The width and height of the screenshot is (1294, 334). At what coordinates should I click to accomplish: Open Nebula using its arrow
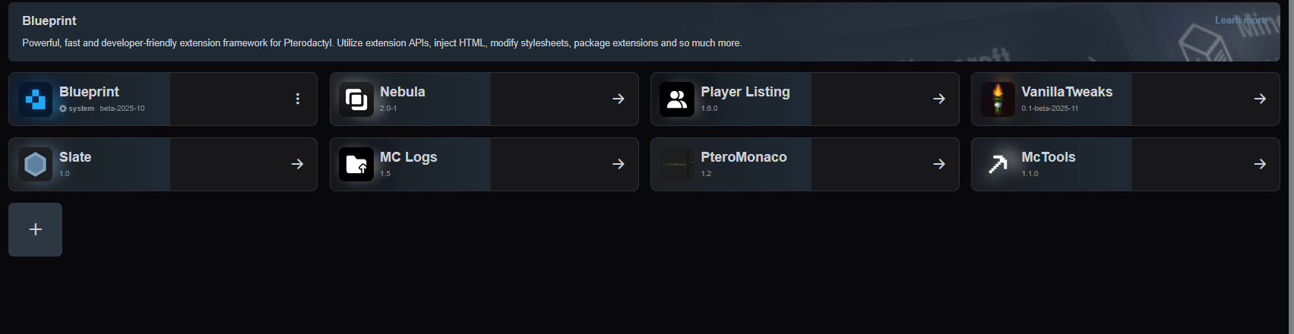(619, 99)
